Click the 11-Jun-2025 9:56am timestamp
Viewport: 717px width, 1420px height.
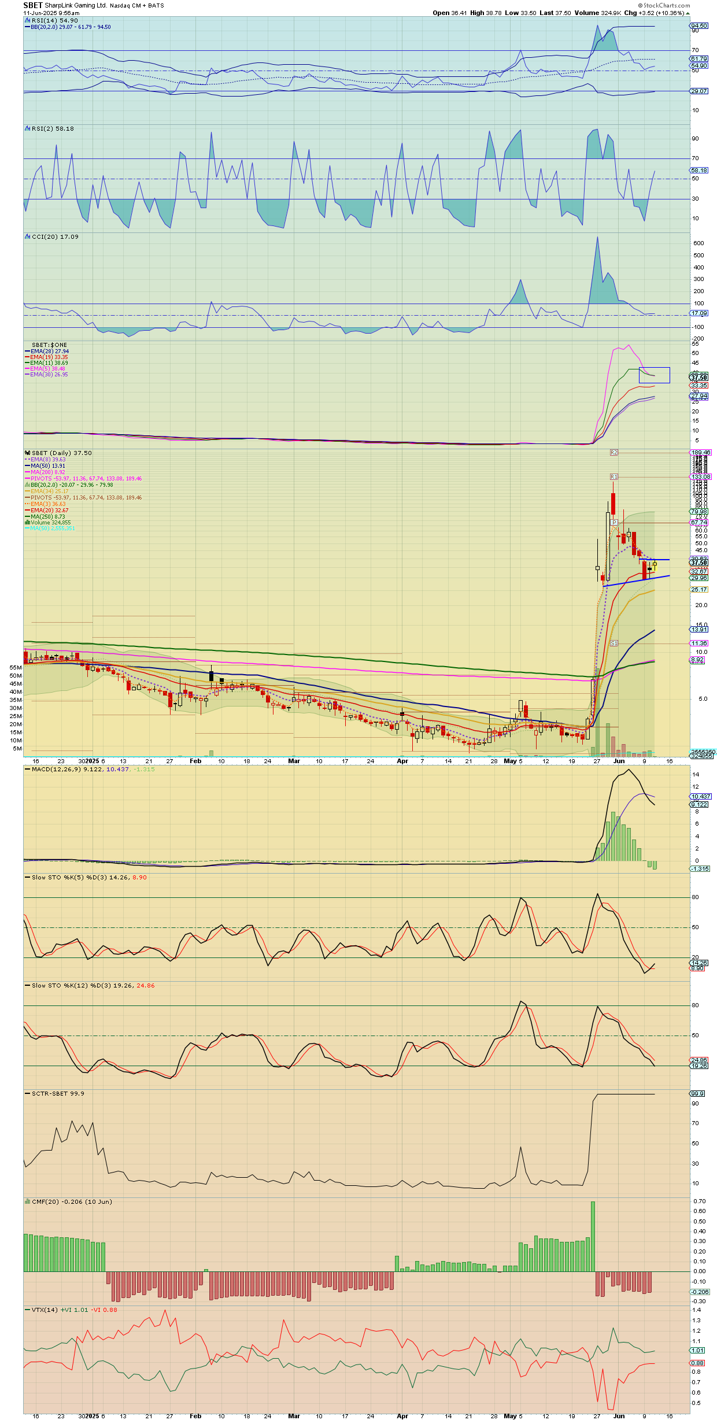51,13
